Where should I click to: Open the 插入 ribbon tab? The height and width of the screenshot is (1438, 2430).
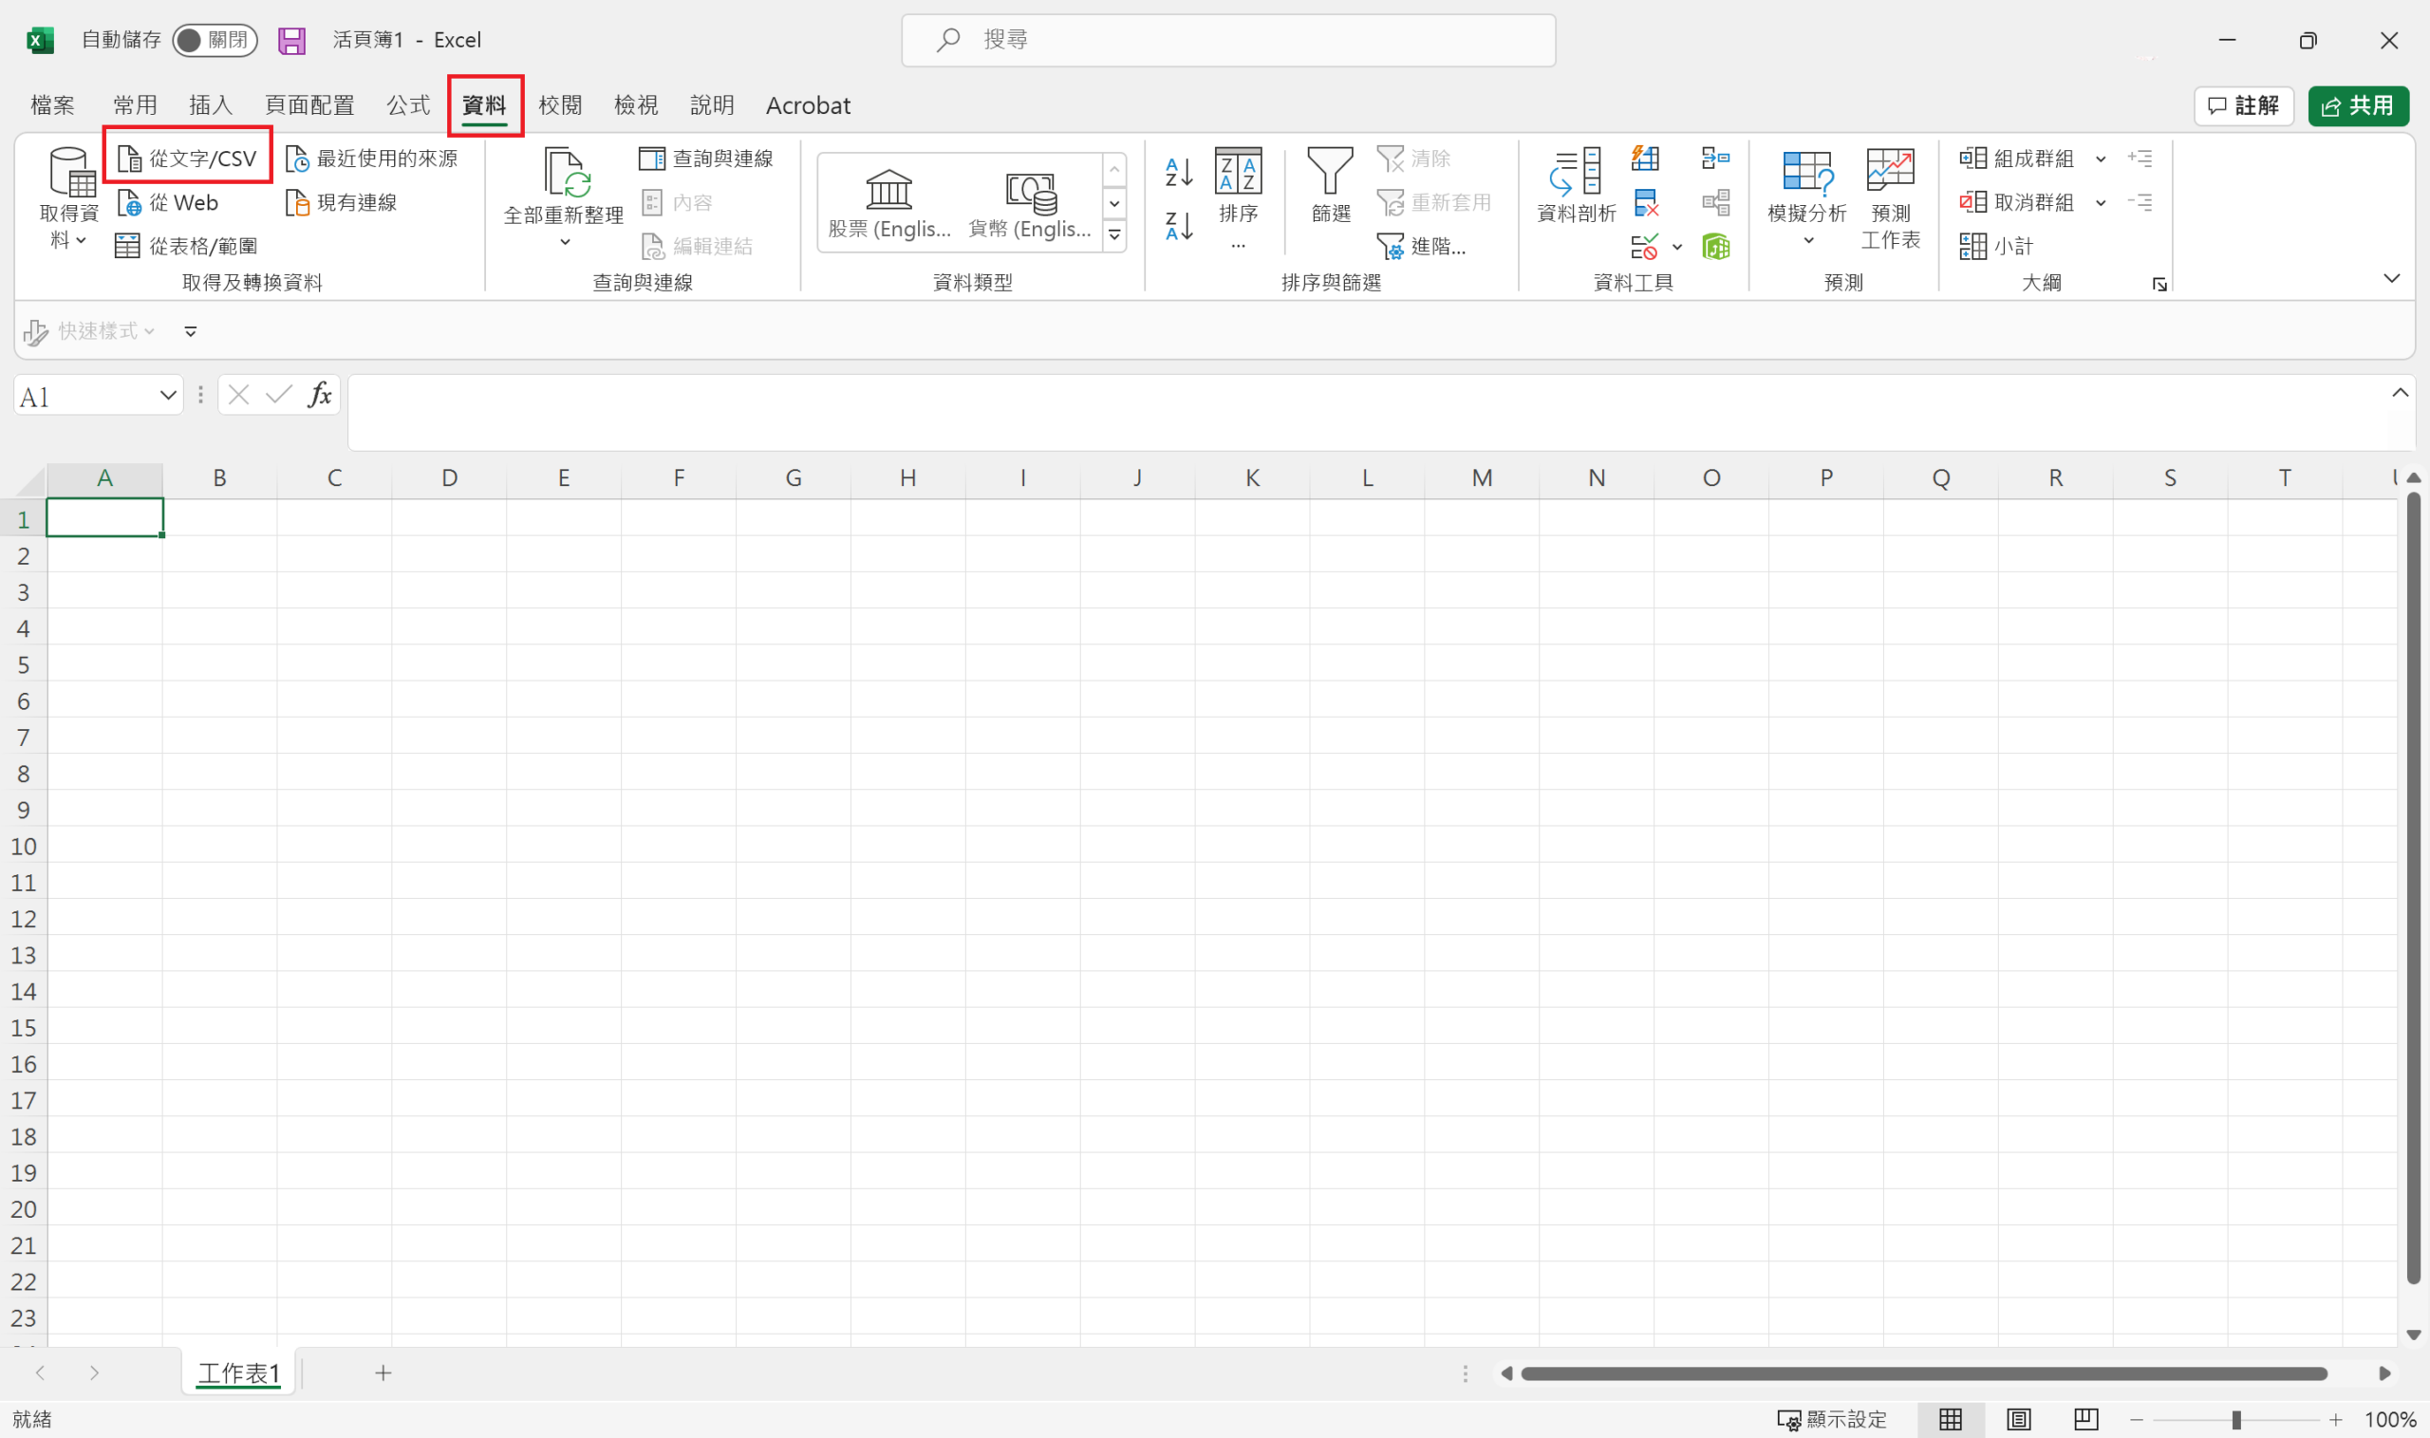pyautogui.click(x=210, y=104)
